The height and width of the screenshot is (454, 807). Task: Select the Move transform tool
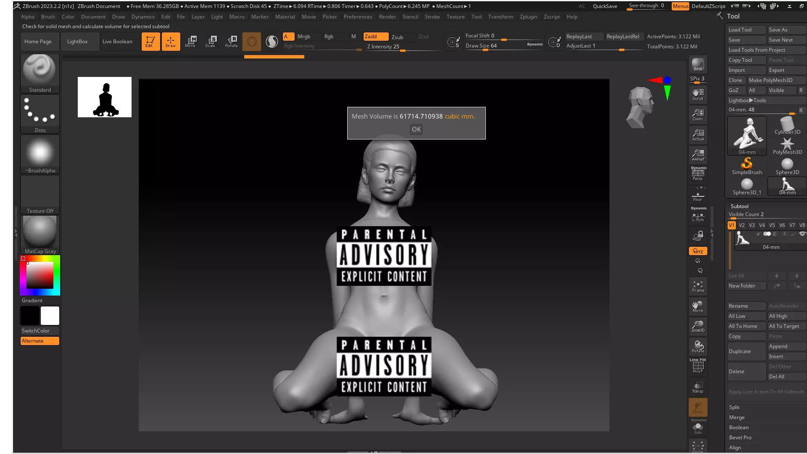[x=190, y=42]
